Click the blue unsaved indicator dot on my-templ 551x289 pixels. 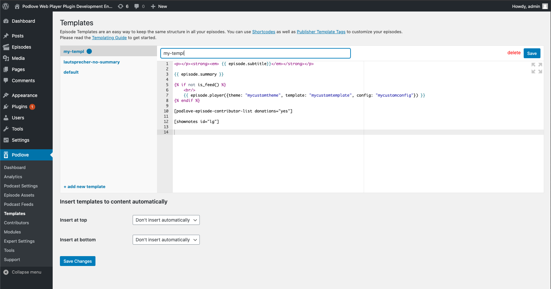click(x=89, y=51)
